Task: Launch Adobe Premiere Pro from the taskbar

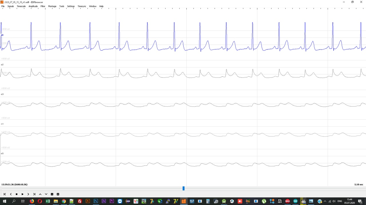Action: tap(112, 201)
